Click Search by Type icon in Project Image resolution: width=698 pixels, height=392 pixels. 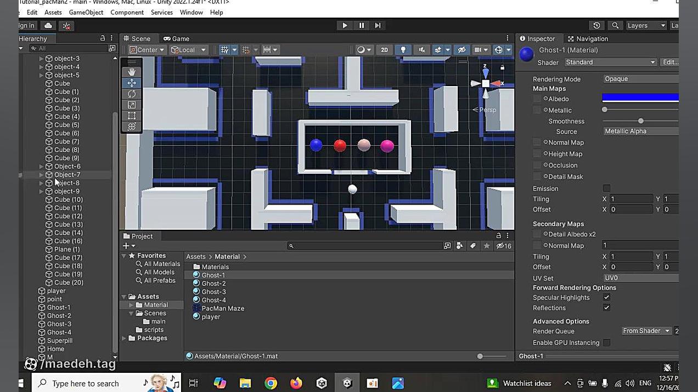pyautogui.click(x=460, y=246)
